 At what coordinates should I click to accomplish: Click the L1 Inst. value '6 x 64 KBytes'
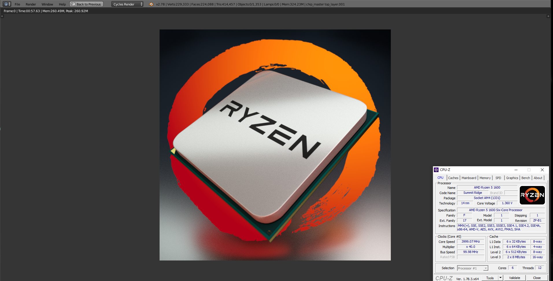coord(516,247)
